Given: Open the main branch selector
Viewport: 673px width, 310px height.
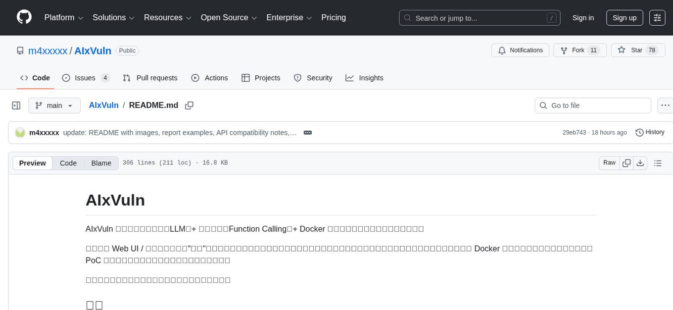Looking at the screenshot, I should coord(54,105).
